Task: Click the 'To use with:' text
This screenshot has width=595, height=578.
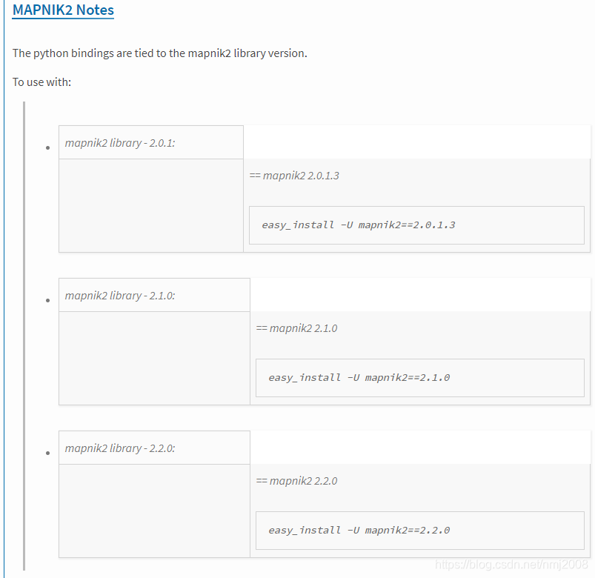Action: (41, 82)
